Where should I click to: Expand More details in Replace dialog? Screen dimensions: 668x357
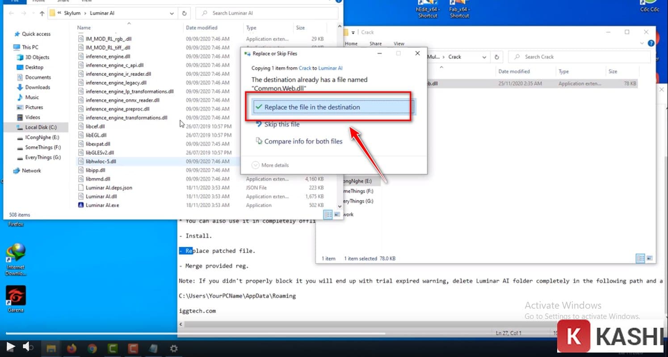pos(270,165)
